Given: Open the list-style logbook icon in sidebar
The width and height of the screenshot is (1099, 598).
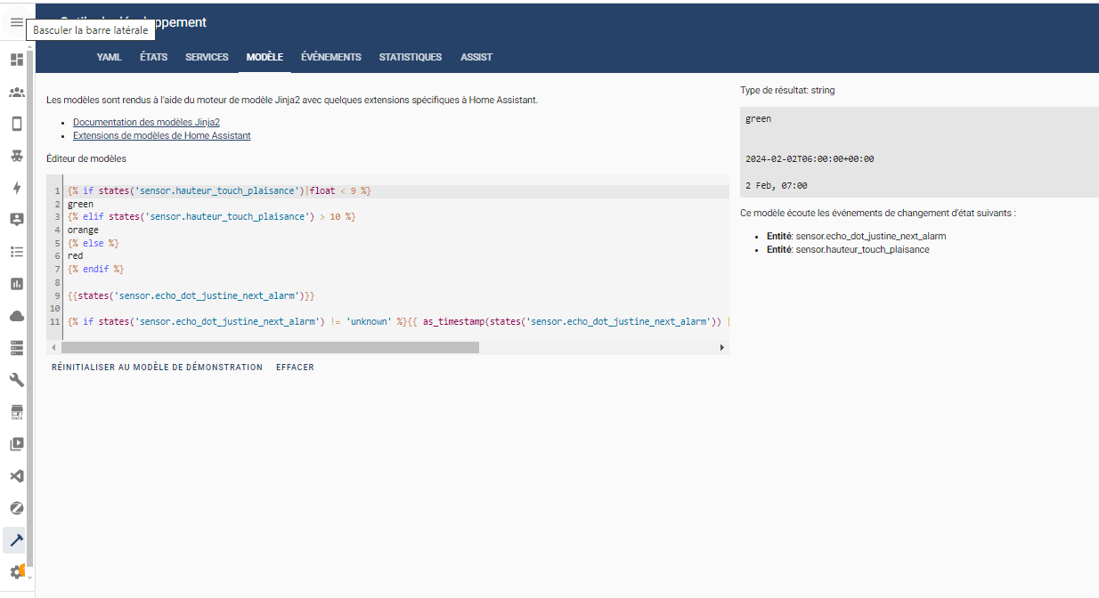Looking at the screenshot, I should tap(16, 252).
